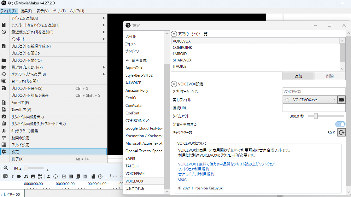Choose キャラクターの編集 in the File menu
Image resolution: width=351 pixels, height=197 pixels.
tap(53, 131)
